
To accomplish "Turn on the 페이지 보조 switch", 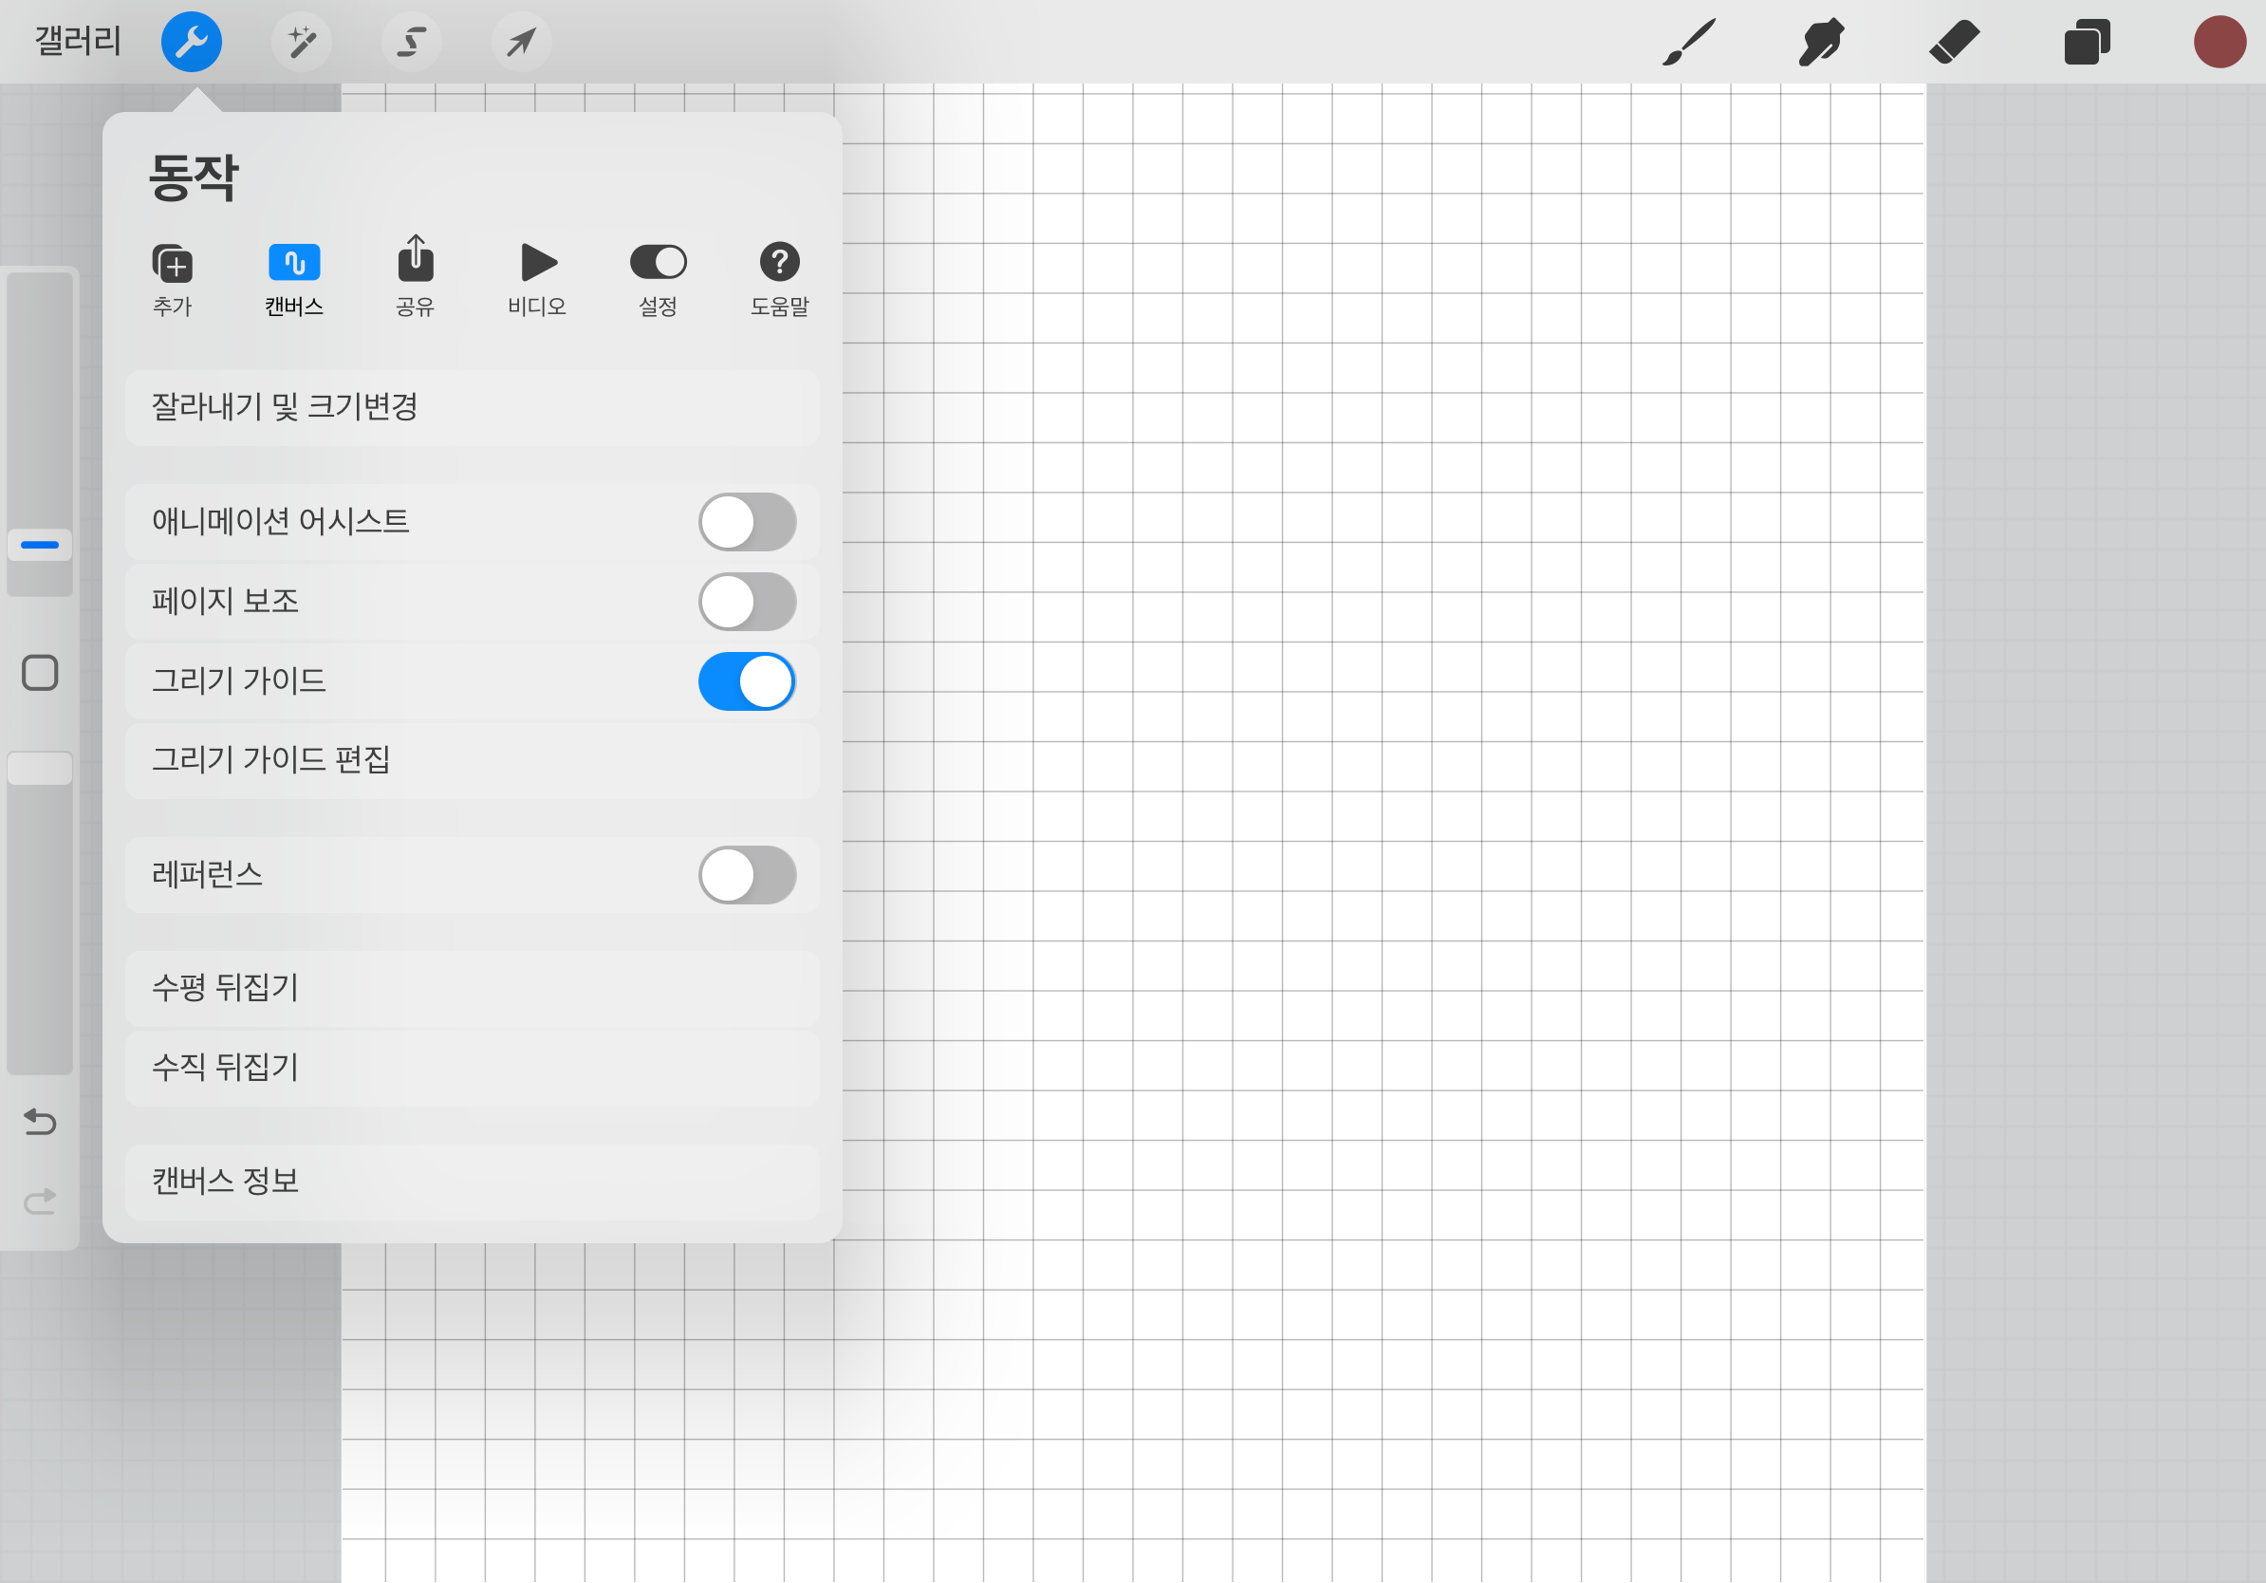I will 747,601.
